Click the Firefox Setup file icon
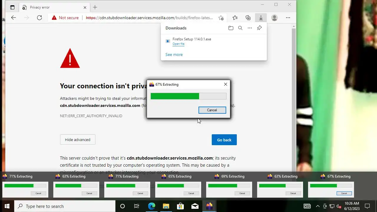 click(x=168, y=41)
